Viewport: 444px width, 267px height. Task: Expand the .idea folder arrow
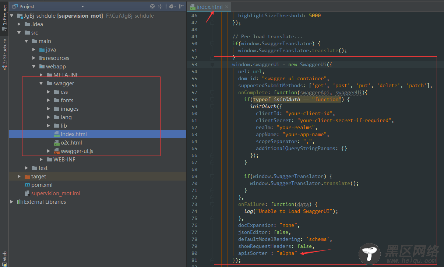[x=20, y=24]
